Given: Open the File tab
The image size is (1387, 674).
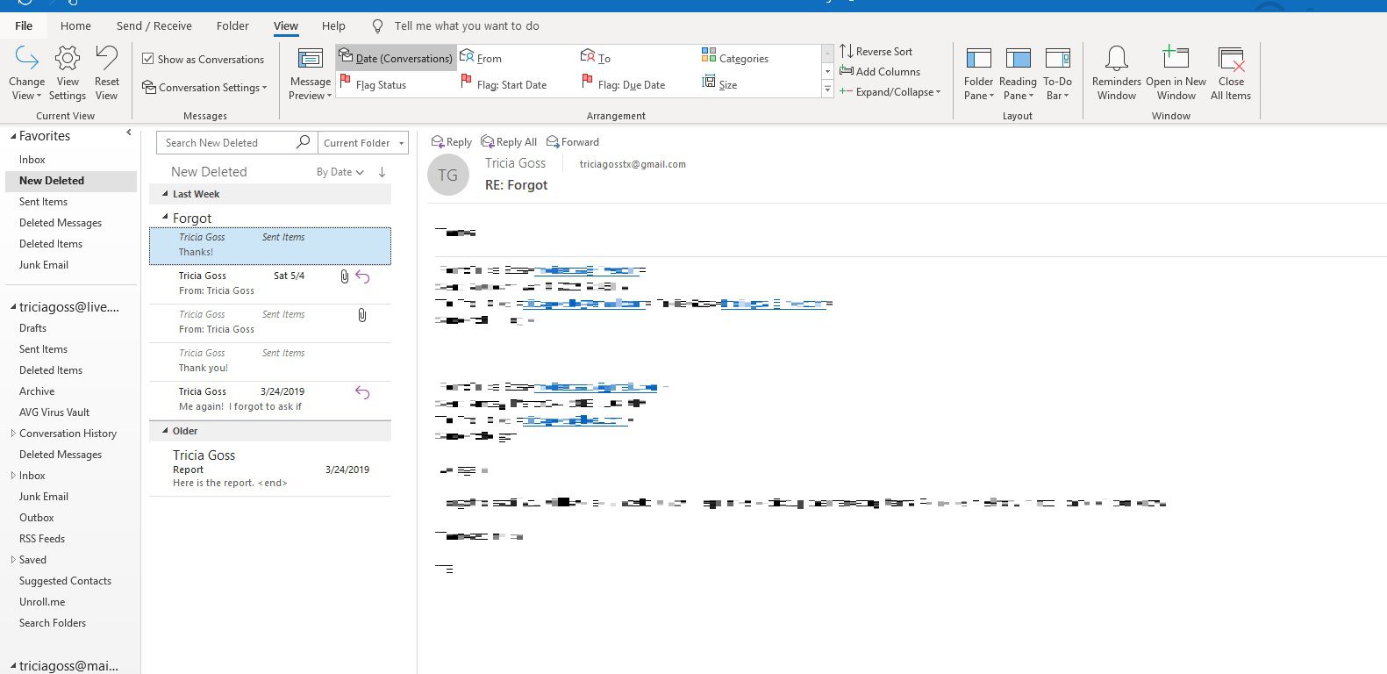Looking at the screenshot, I should tap(24, 25).
